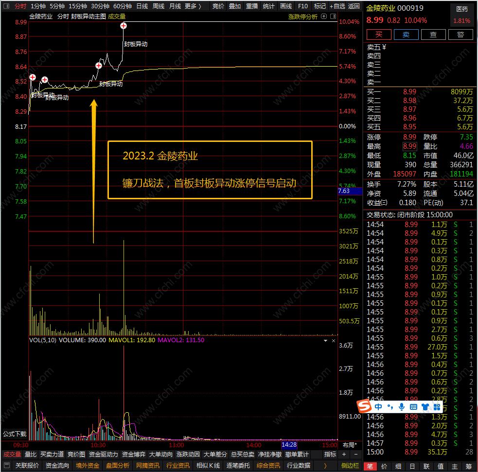Toggle Sogou 中 Chinese/English input mode
The width and height of the screenshot is (478, 472).
pos(378,407)
